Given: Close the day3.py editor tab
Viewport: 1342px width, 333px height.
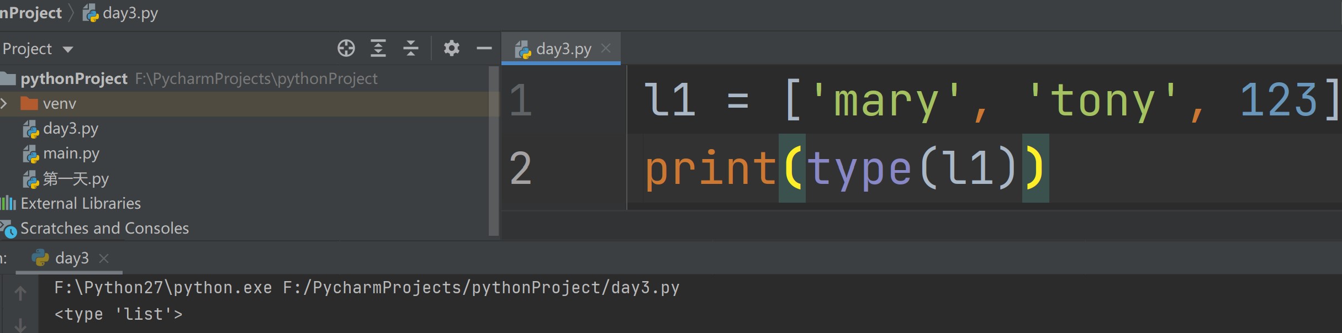Looking at the screenshot, I should 606,49.
